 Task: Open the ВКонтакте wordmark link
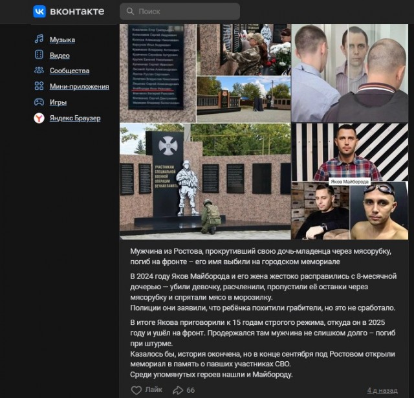click(77, 12)
